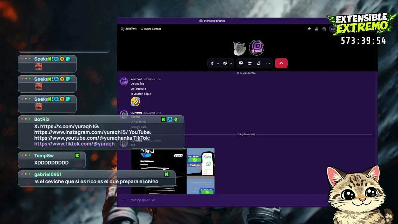This screenshot has width=398, height=224.
Task: Open the soundboard in the call controls
Action: pos(259,63)
